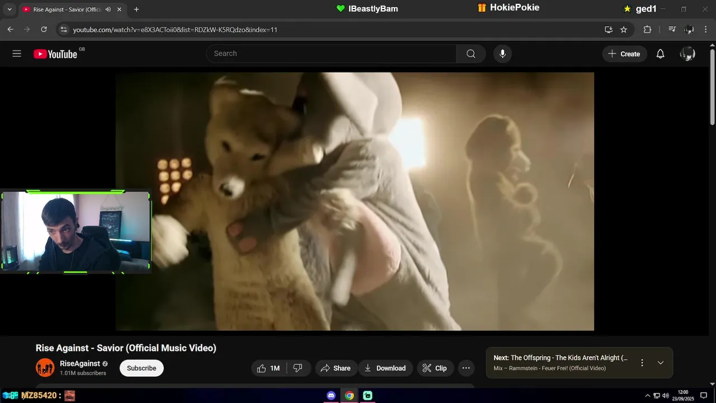Share the video
The height and width of the screenshot is (403, 716).
336,368
